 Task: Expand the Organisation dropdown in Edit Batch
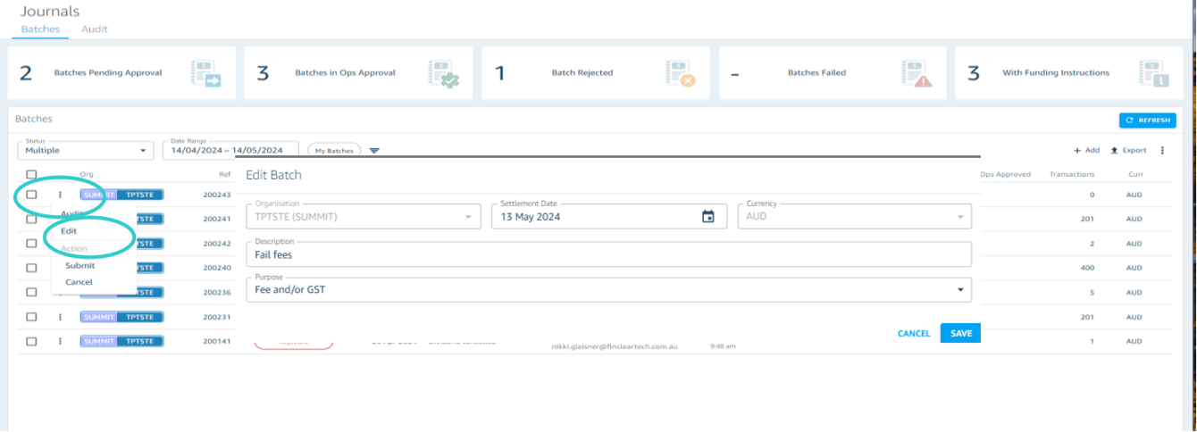point(363,216)
